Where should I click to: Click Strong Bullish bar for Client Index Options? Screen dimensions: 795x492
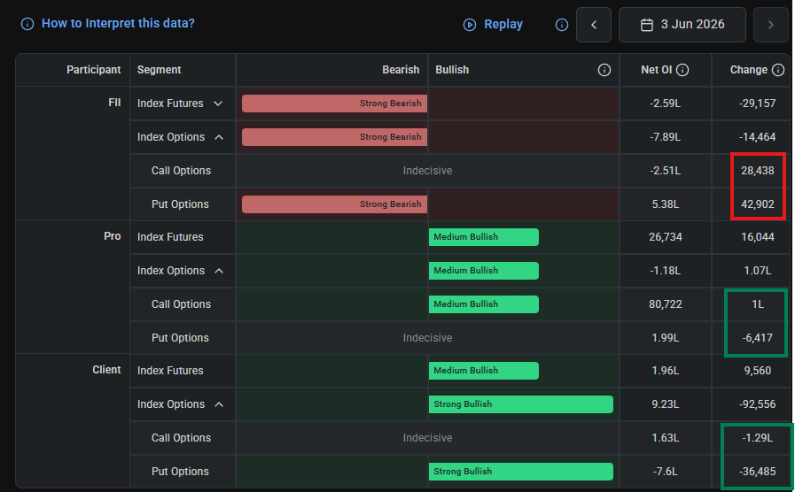[521, 404]
